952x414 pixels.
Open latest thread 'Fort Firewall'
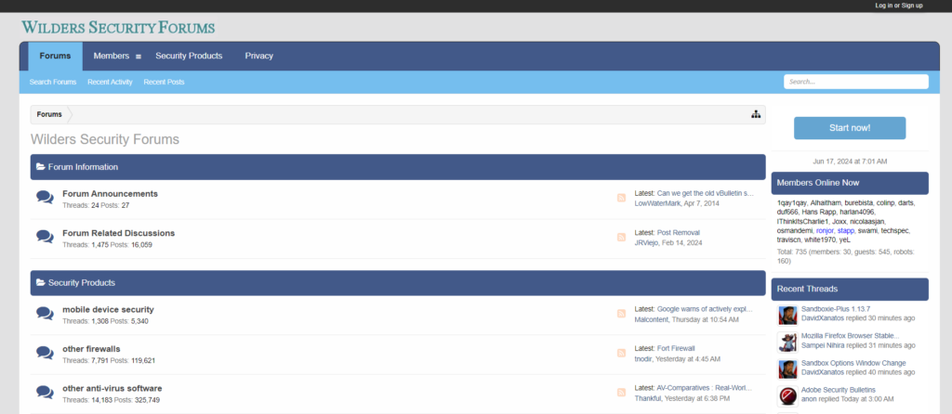[676, 348]
